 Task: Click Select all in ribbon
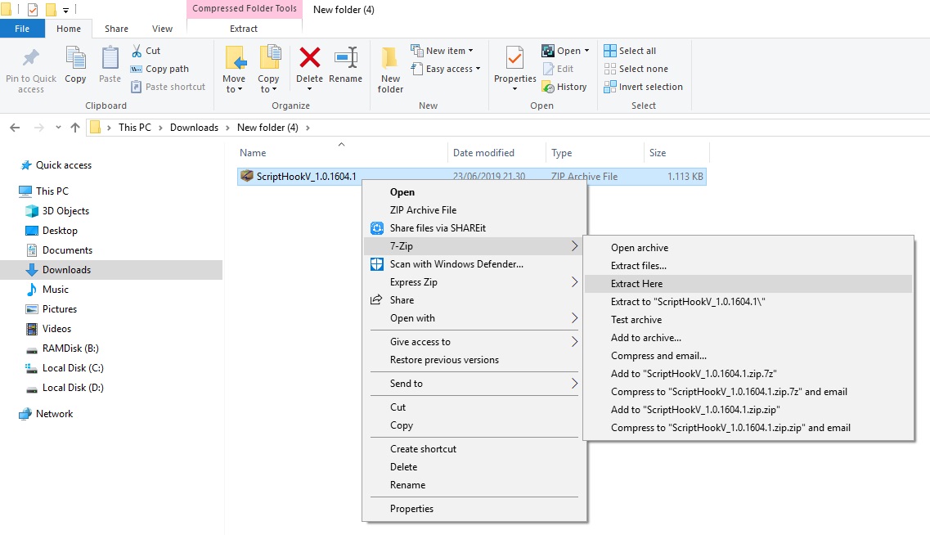tap(630, 51)
